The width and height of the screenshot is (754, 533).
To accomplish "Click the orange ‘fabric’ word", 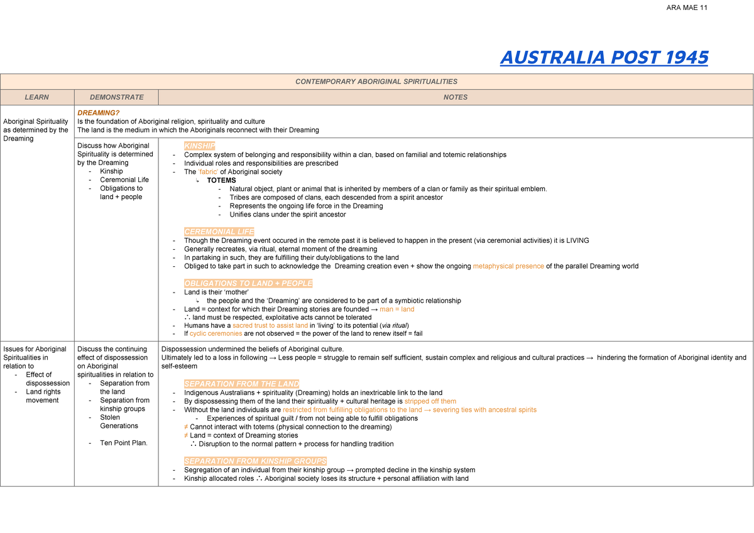I will [x=210, y=172].
